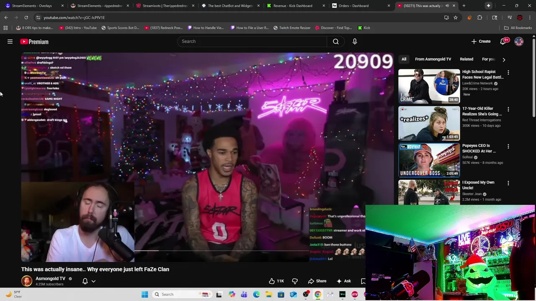This screenshot has height=301, width=536.
Task: Open Popeyes Undercover Boss video thumbnail
Action: (x=429, y=160)
